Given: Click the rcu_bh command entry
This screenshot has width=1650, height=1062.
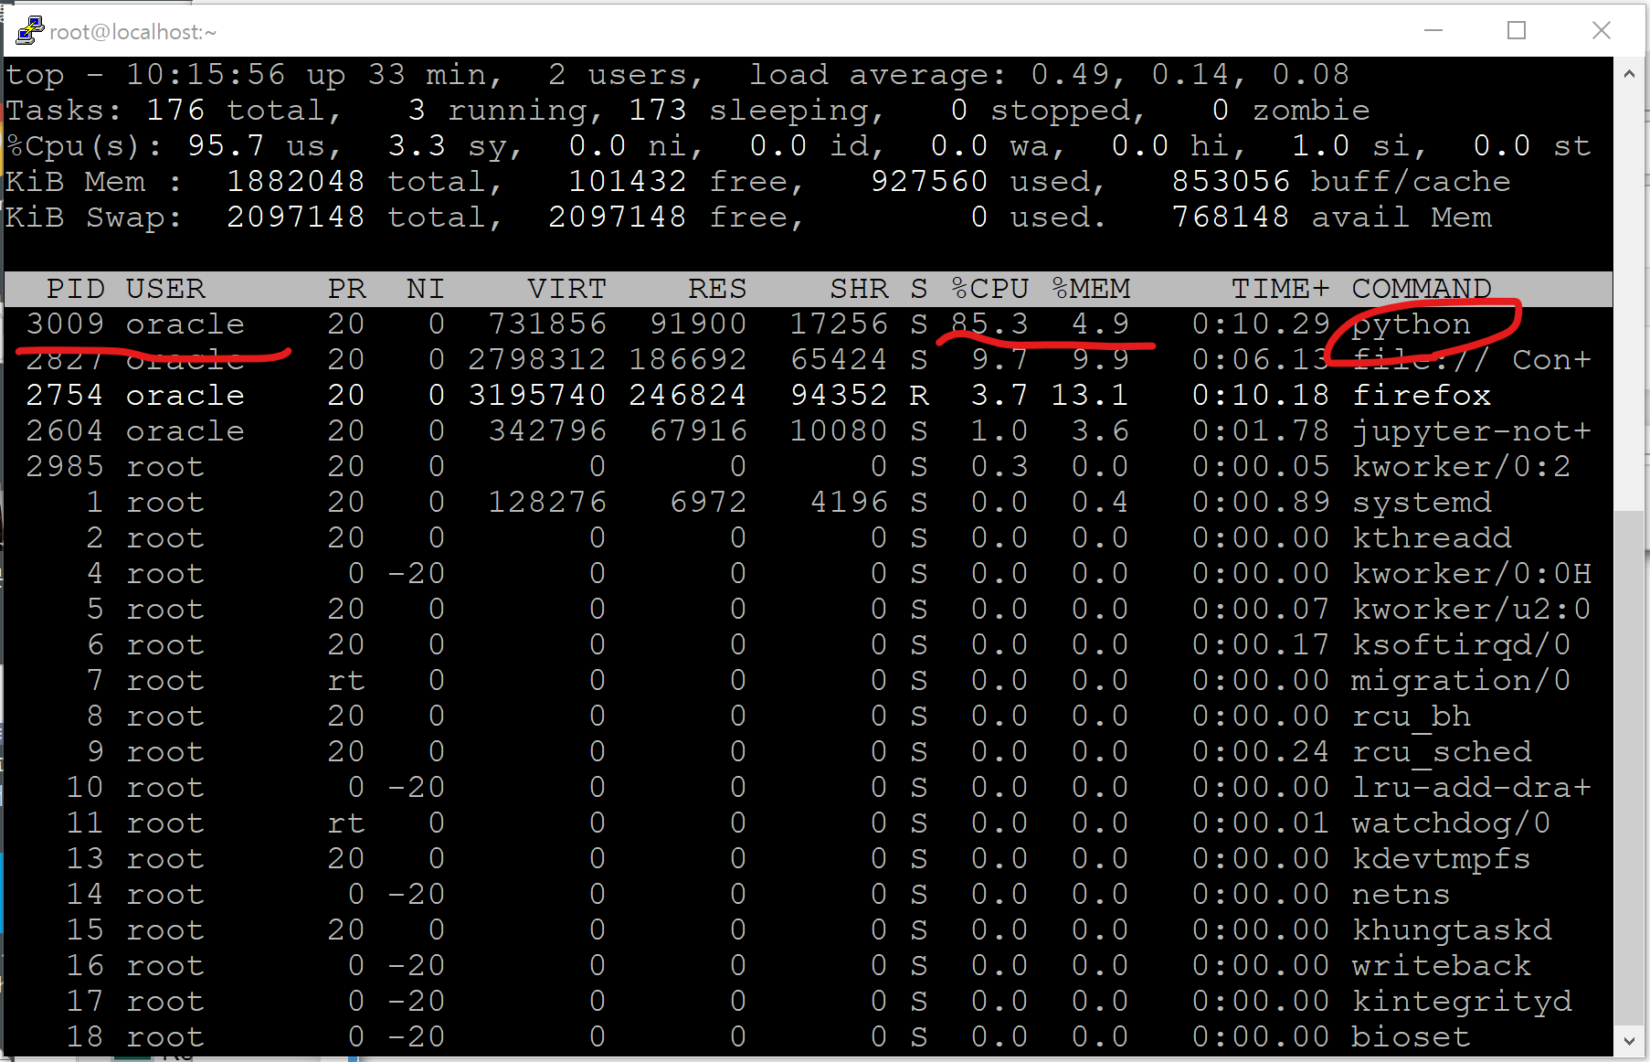Looking at the screenshot, I should [1412, 716].
